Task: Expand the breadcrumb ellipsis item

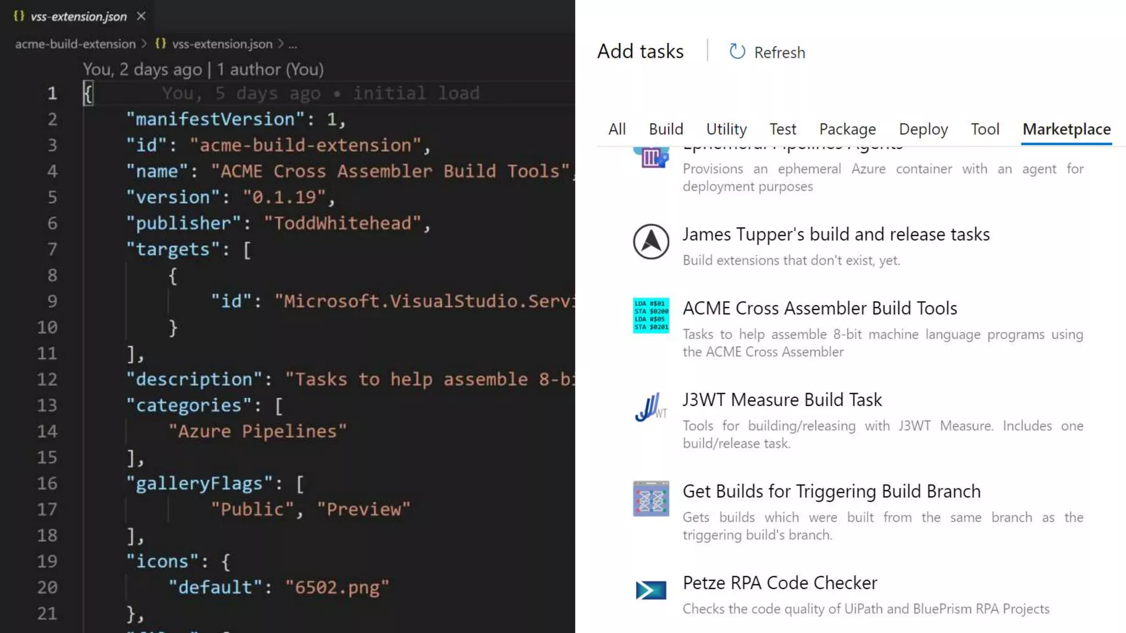Action: [x=292, y=44]
